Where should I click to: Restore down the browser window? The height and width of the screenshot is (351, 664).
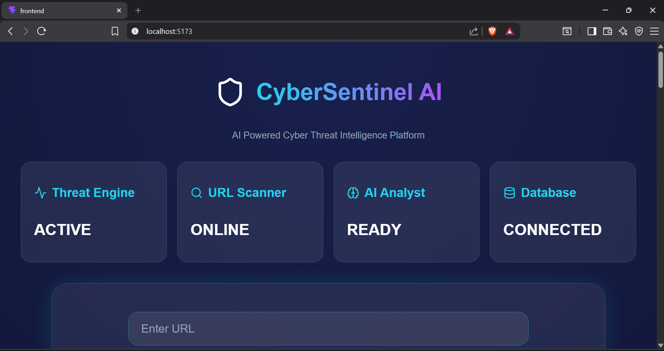click(x=629, y=10)
